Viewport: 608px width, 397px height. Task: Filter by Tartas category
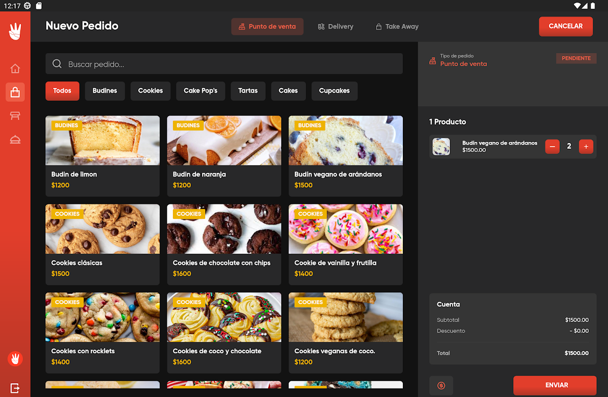pos(248,91)
